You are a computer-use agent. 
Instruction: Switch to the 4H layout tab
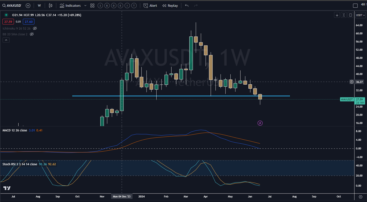click(x=364, y=5)
